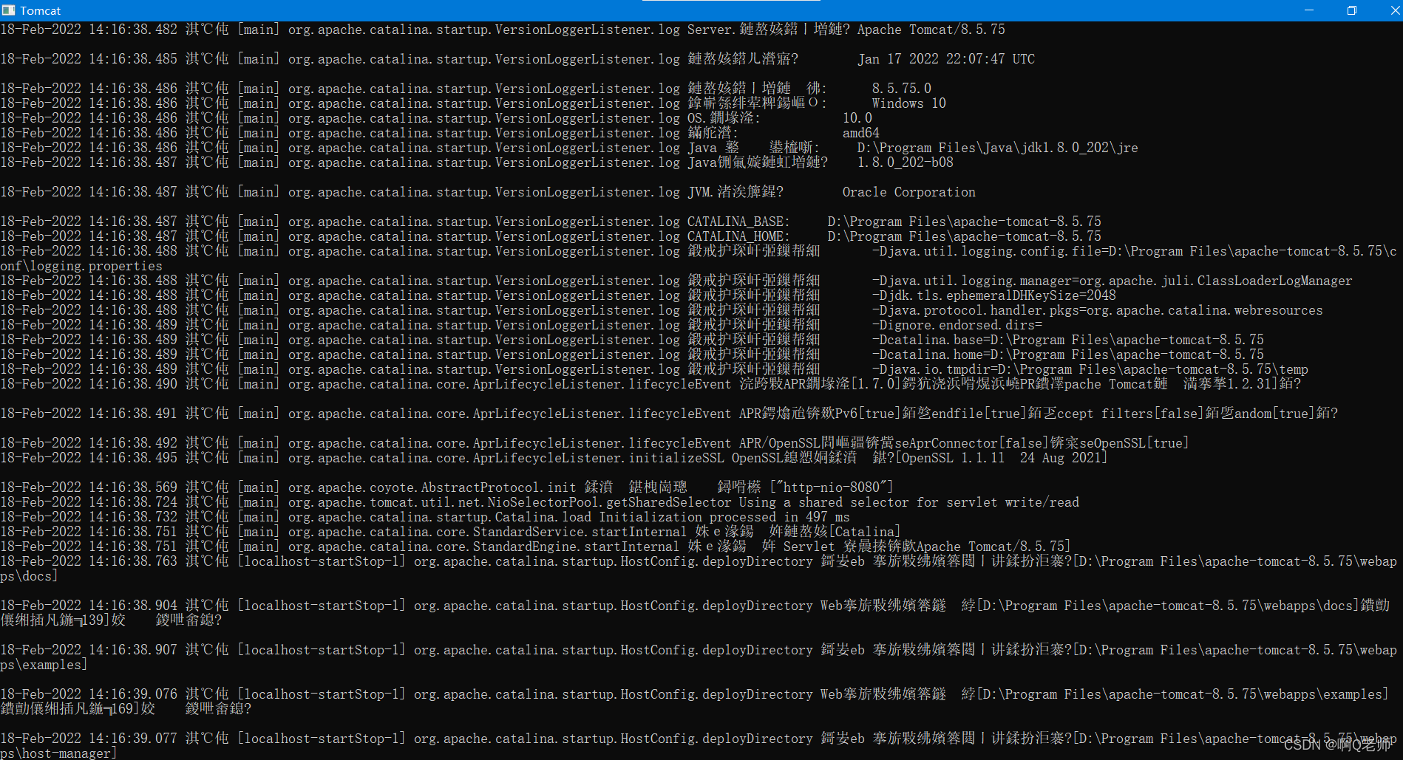Click '-Dignore.endorsed.dirs=' argument
Screen dimensions: 1403x760
coord(957,325)
